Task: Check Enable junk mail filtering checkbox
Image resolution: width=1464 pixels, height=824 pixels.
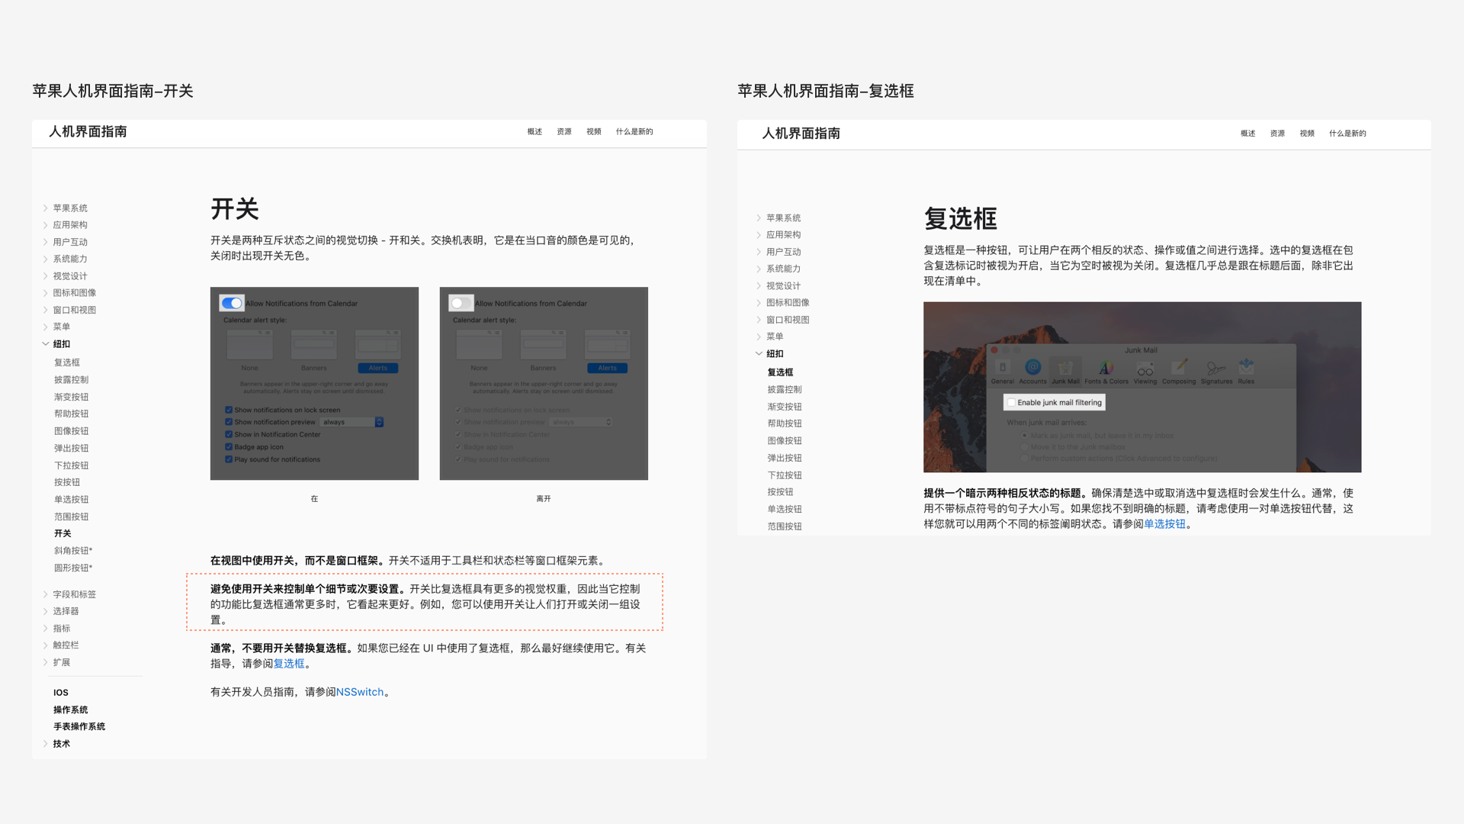Action: 1011,403
